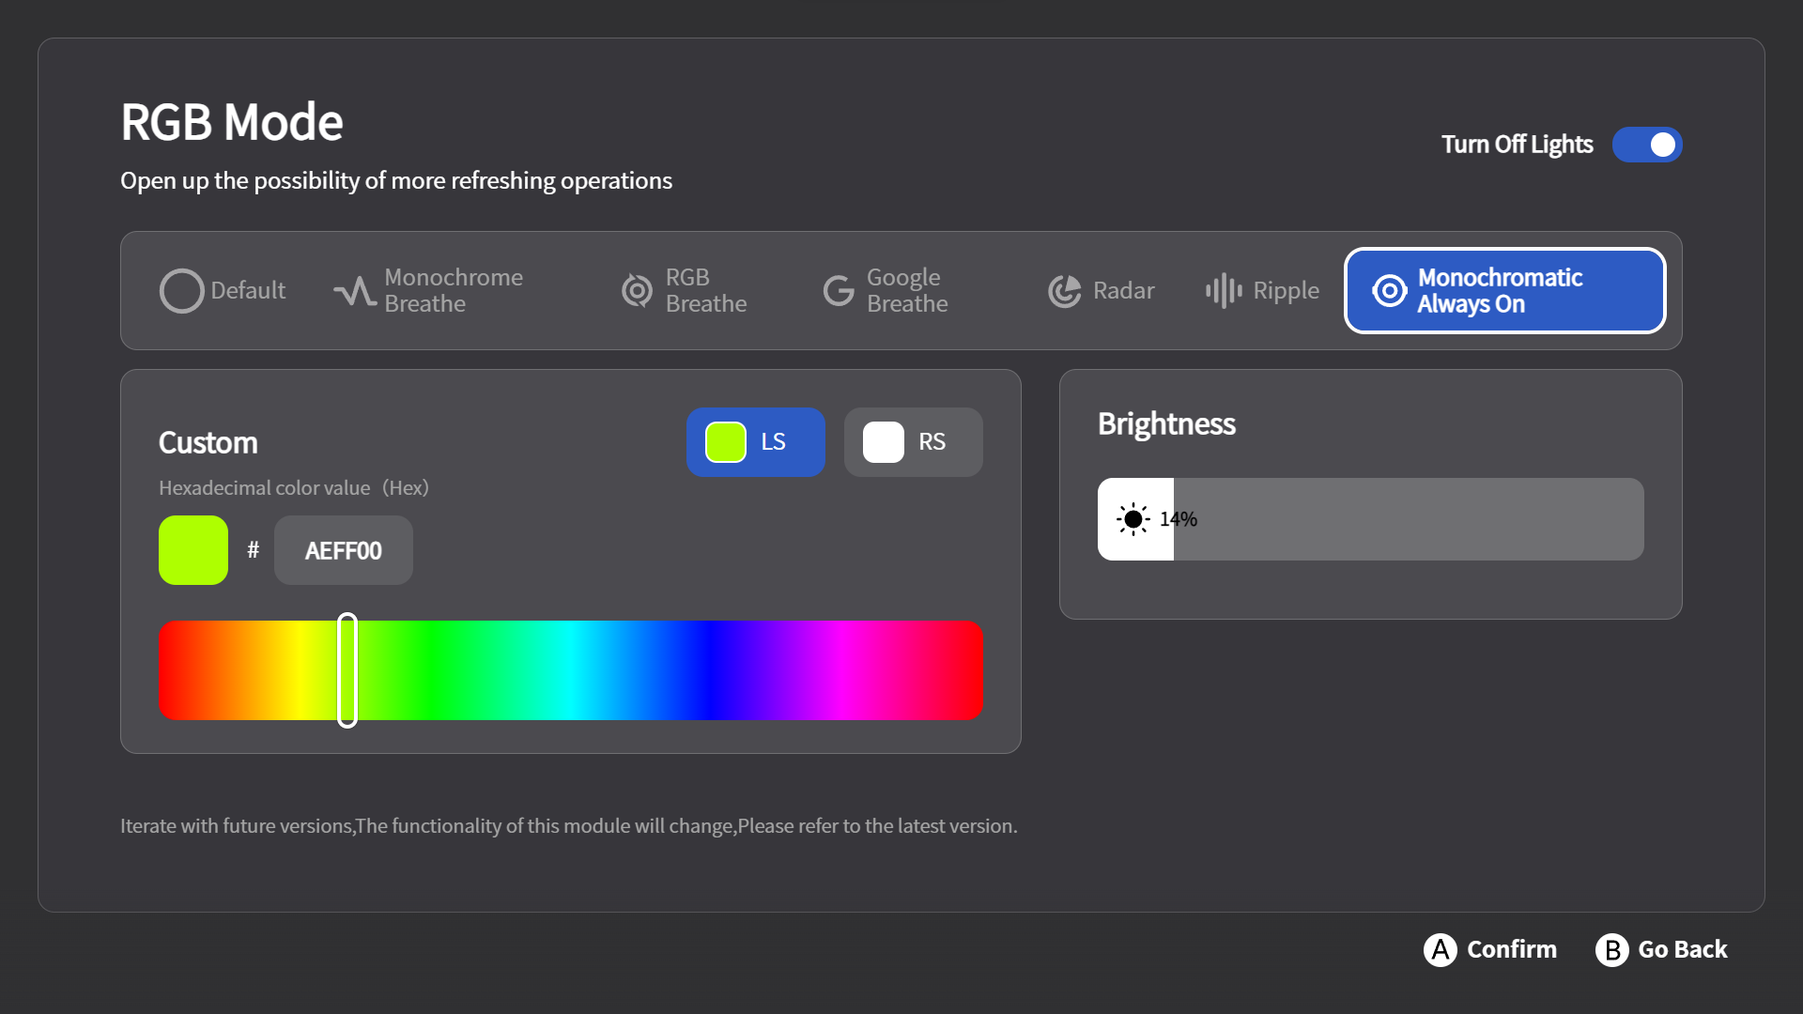This screenshot has width=1803, height=1014.
Task: Click the gray area of the brightness slider
Action: [x=1409, y=519]
